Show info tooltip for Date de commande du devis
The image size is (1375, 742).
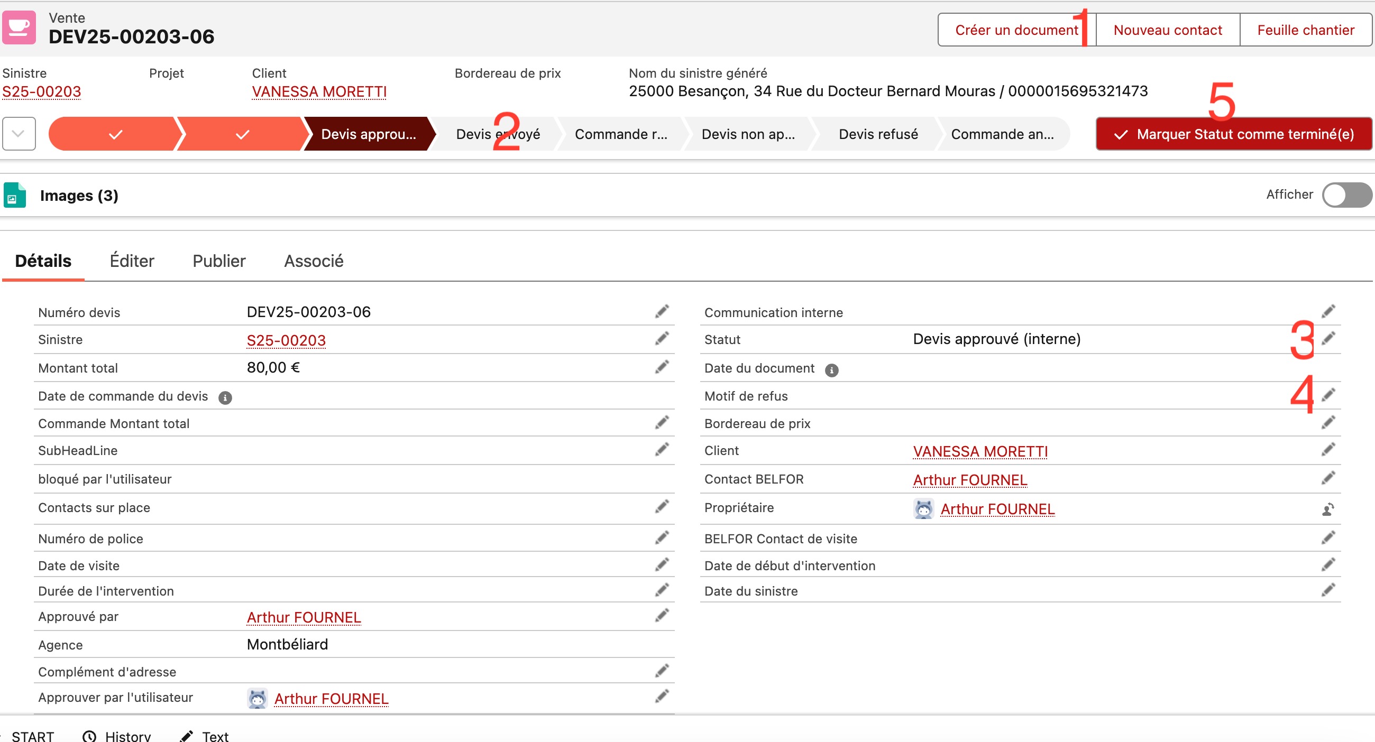pyautogui.click(x=225, y=397)
